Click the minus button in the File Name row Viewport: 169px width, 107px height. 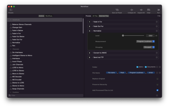pos(157,73)
